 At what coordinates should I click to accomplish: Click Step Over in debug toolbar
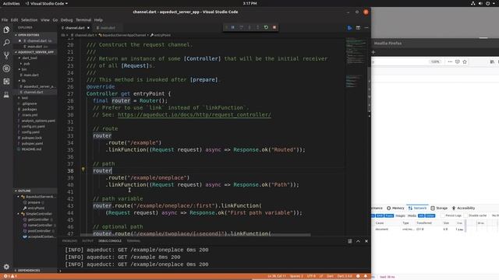[241, 27]
